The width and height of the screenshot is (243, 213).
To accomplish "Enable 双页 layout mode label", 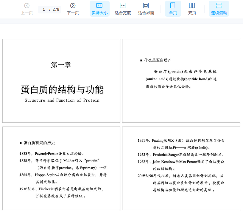I will click(x=192, y=13).
